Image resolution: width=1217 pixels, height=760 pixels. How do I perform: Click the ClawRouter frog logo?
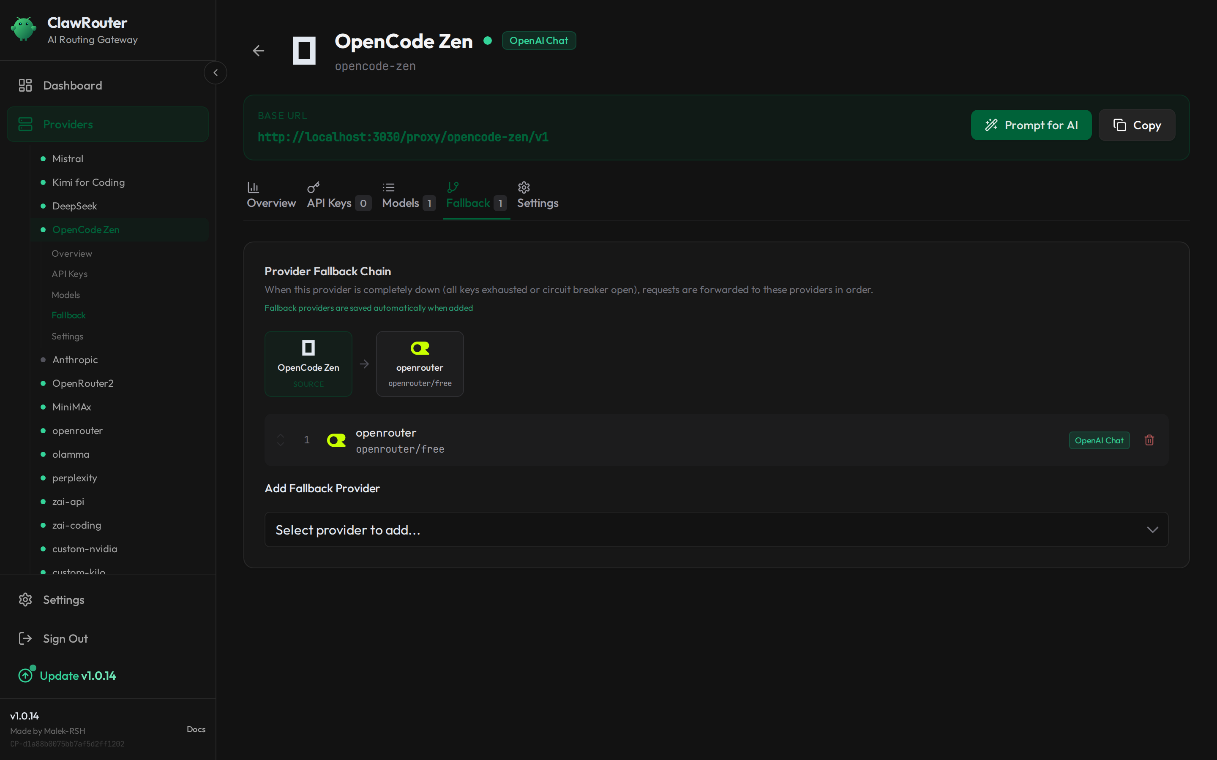24,29
